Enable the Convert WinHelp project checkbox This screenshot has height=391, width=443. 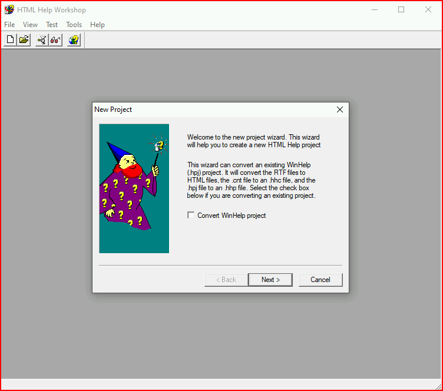pyautogui.click(x=191, y=216)
